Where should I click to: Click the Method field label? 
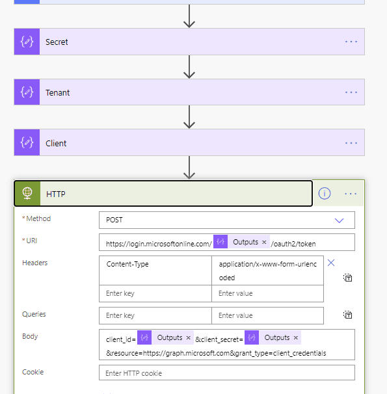tap(38, 218)
